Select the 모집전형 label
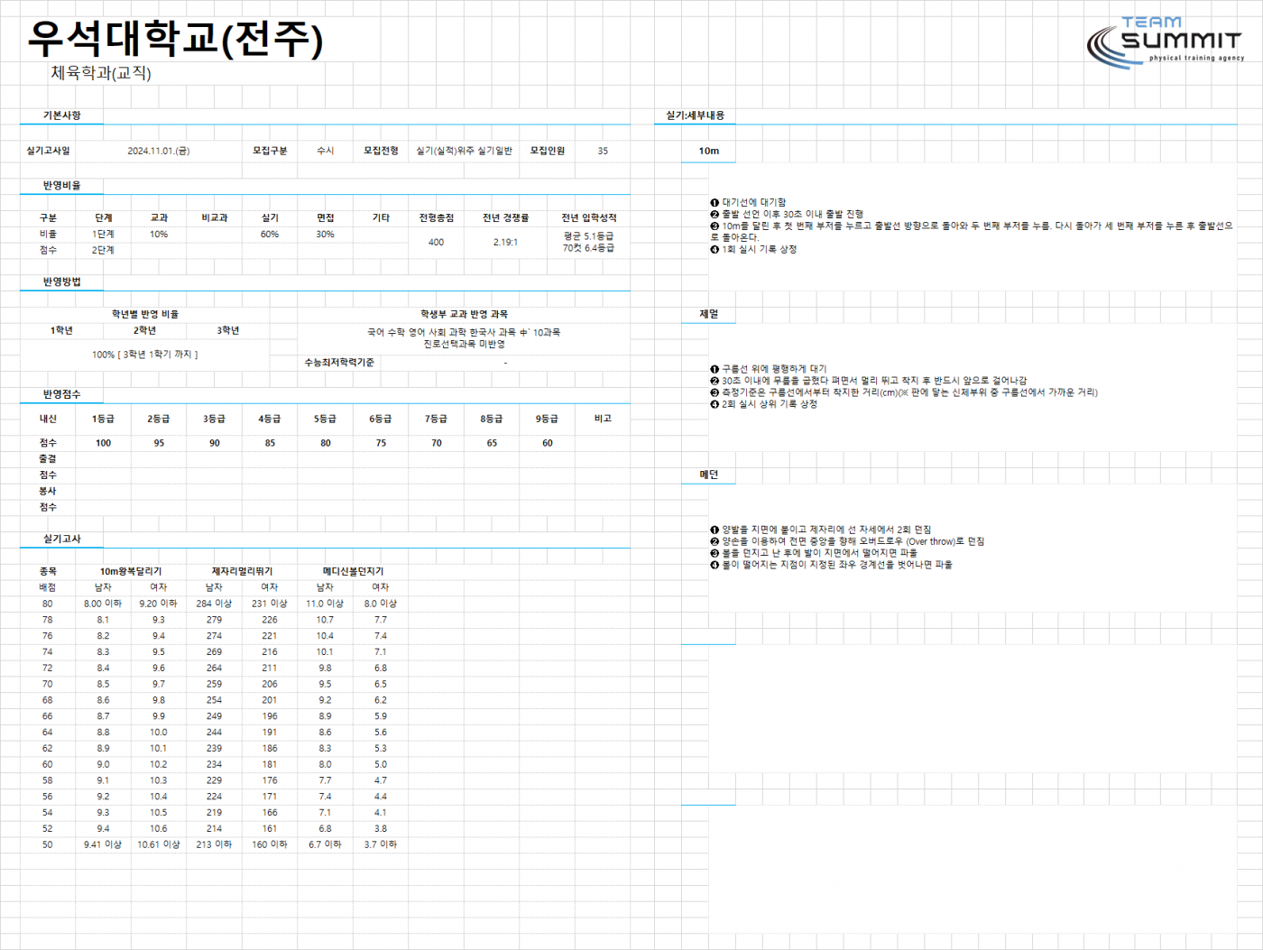 [381, 151]
